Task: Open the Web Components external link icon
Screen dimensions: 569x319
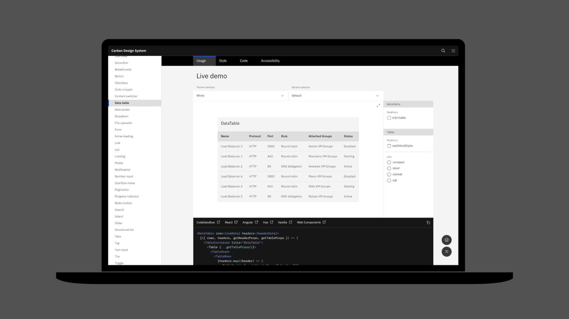Action: pos(324,222)
